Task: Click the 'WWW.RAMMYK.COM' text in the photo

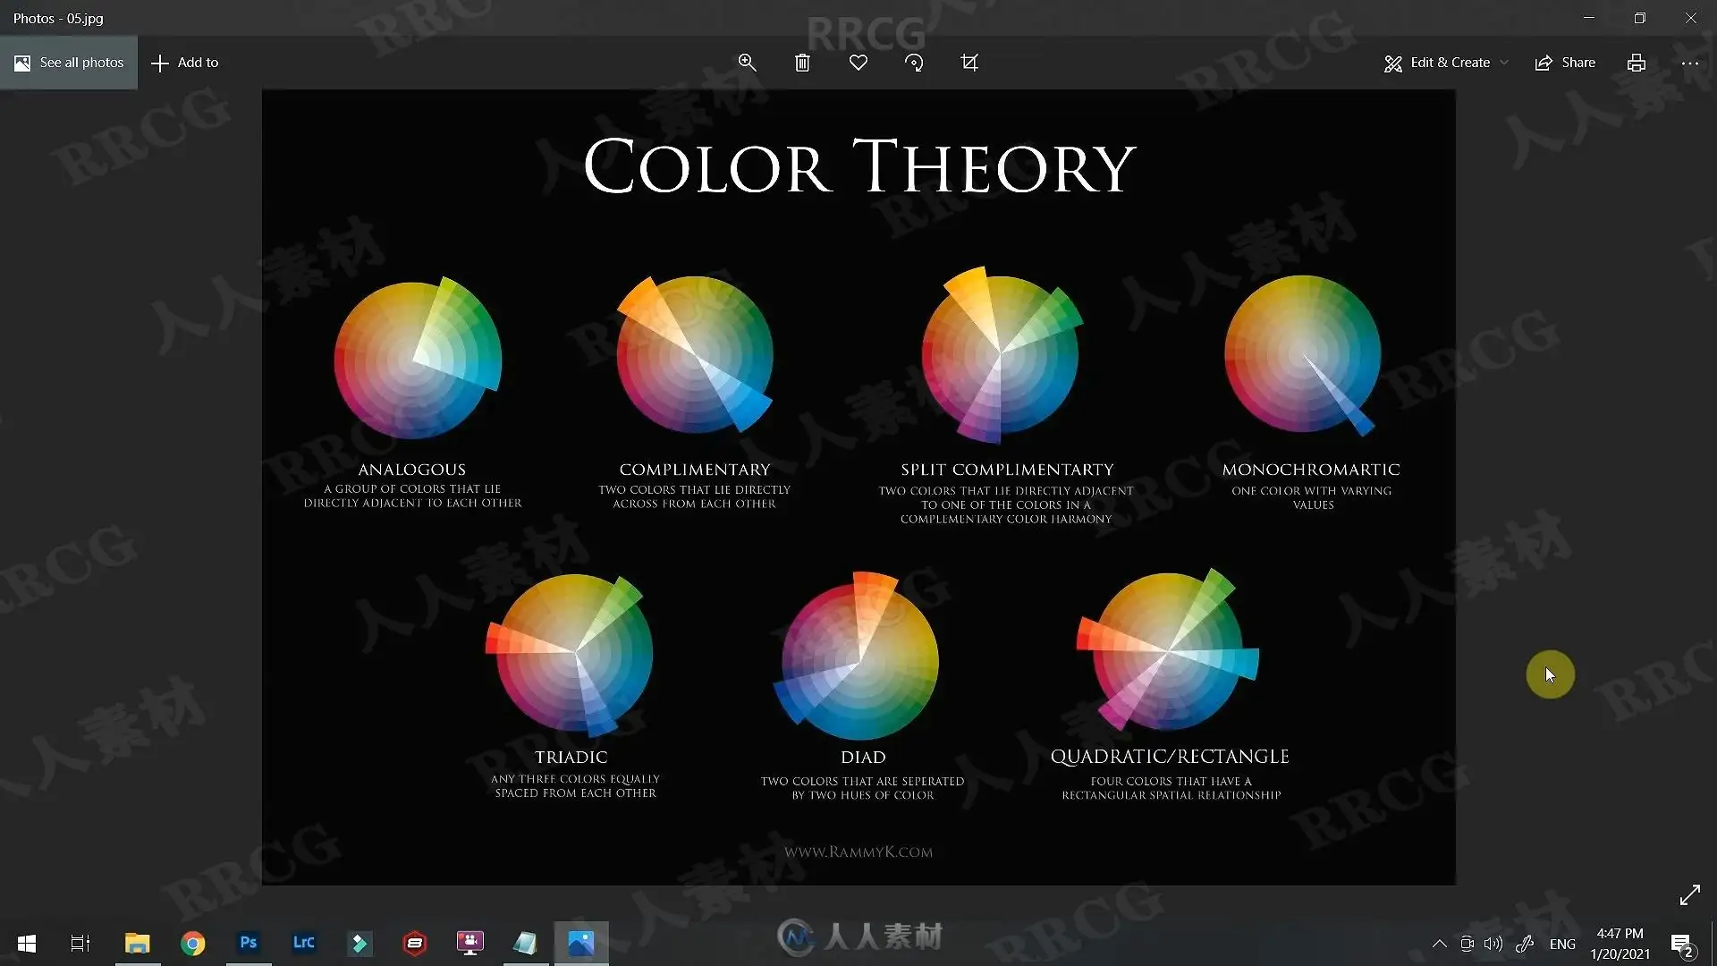Action: [x=858, y=852]
